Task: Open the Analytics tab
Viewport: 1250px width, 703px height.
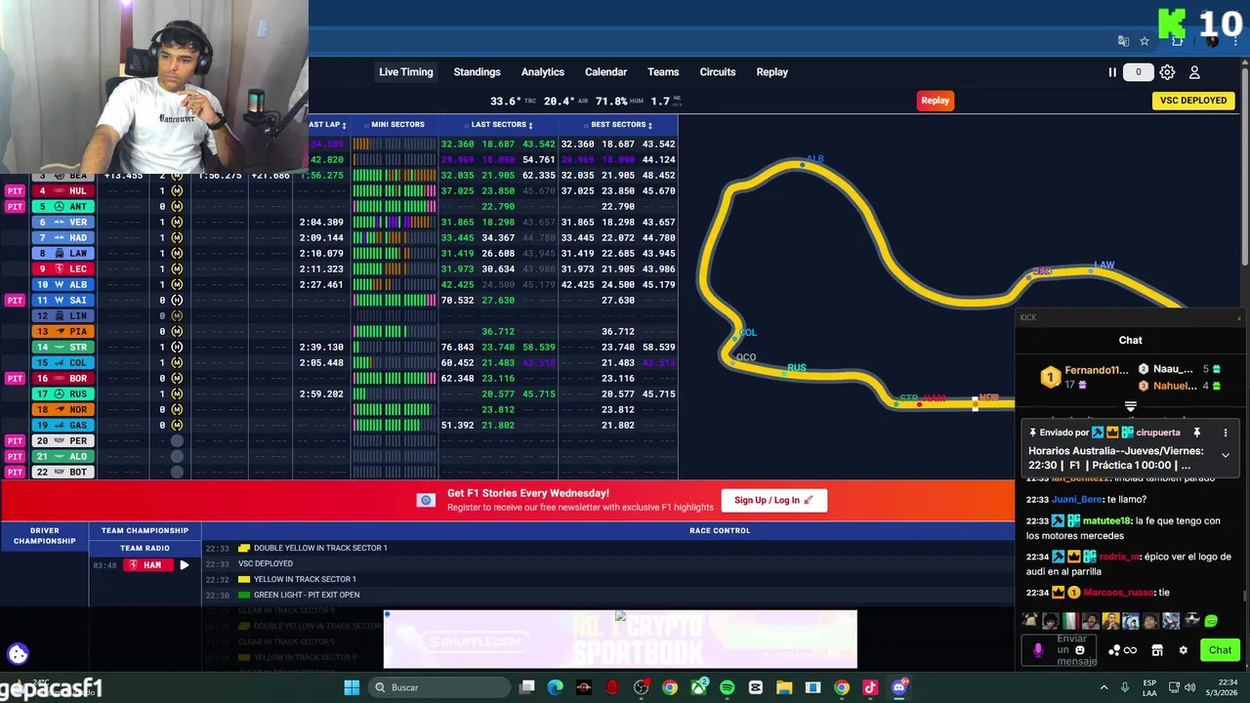Action: click(x=542, y=72)
